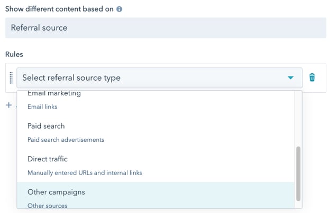Click the 'Paid search advertisements' description
Image resolution: width=330 pixels, height=213 pixels.
click(x=66, y=140)
